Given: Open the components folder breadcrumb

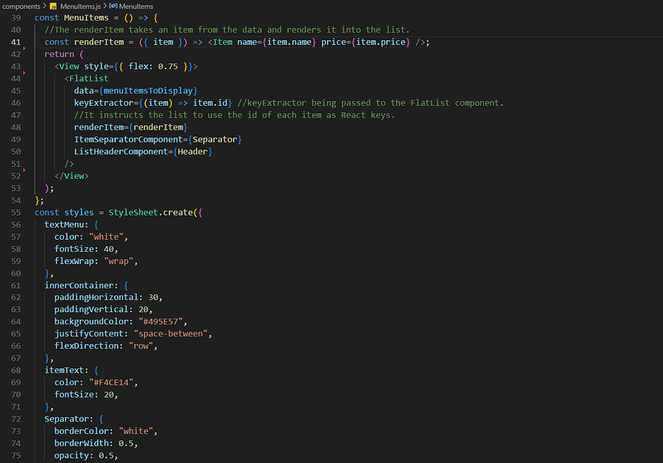Looking at the screenshot, I should pyautogui.click(x=21, y=6).
